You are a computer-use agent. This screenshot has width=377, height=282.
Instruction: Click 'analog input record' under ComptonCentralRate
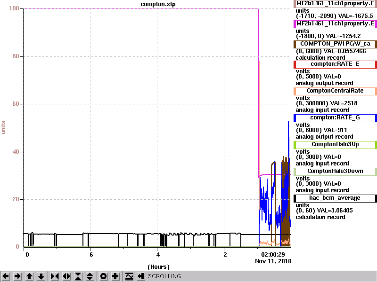tap(322, 110)
